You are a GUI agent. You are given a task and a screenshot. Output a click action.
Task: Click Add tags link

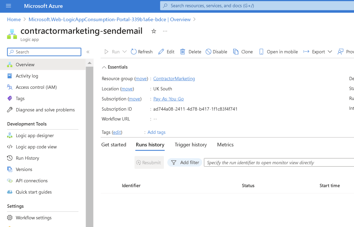(157, 132)
